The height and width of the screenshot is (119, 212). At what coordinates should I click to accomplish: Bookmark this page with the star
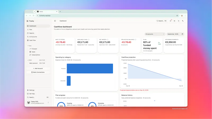point(177,16)
